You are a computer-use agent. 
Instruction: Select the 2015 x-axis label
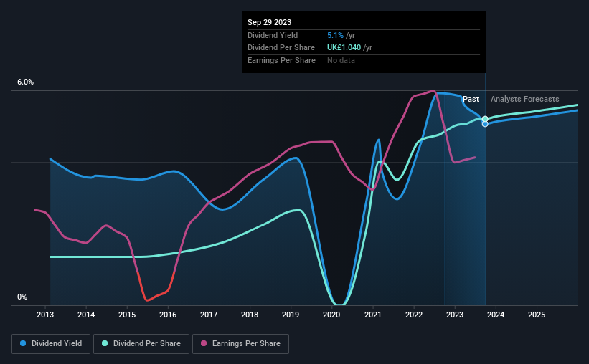(x=127, y=315)
